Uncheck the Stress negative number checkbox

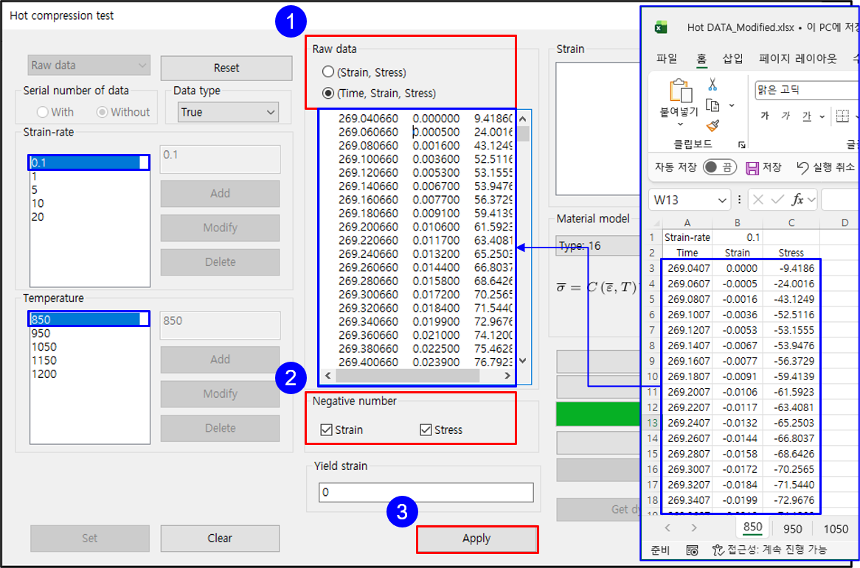[x=426, y=429]
